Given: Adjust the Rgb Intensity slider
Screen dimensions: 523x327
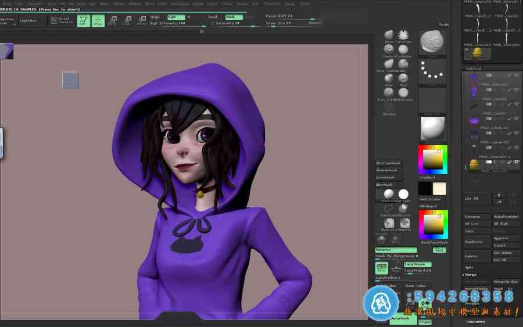Looking at the screenshot, I should pos(177,24).
